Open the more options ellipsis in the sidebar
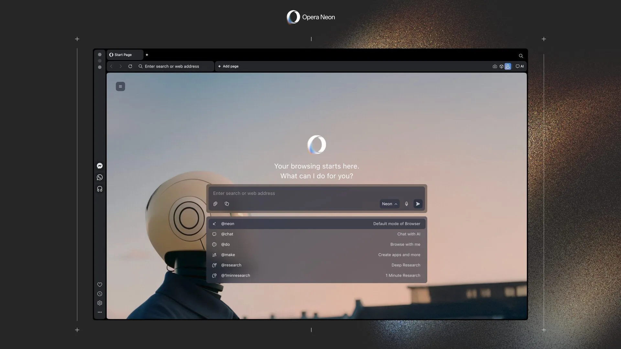This screenshot has width=621, height=349. point(99,312)
